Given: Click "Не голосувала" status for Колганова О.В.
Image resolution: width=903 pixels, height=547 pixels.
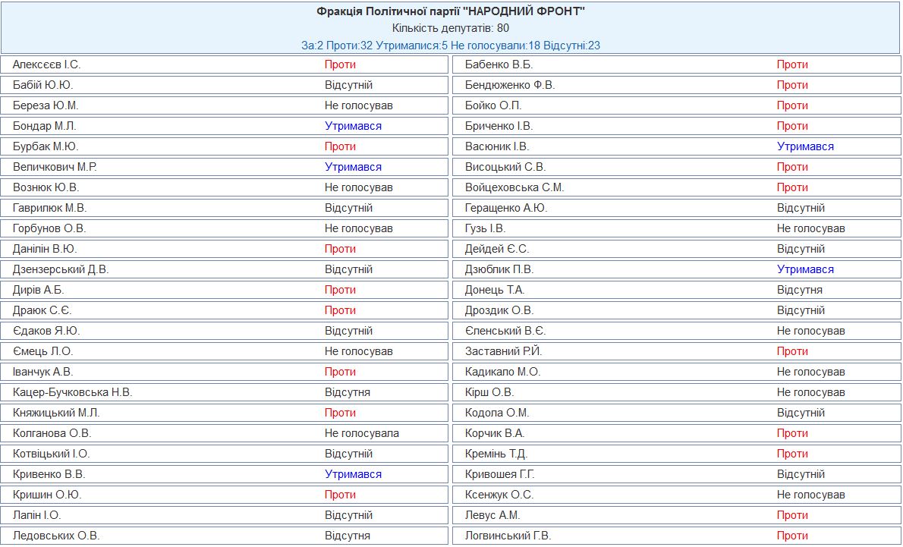Looking at the screenshot, I should (x=361, y=433).
